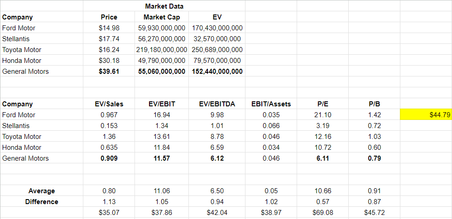Select the Market Data header cell
The height and width of the screenshot is (219, 452).
coord(164,6)
